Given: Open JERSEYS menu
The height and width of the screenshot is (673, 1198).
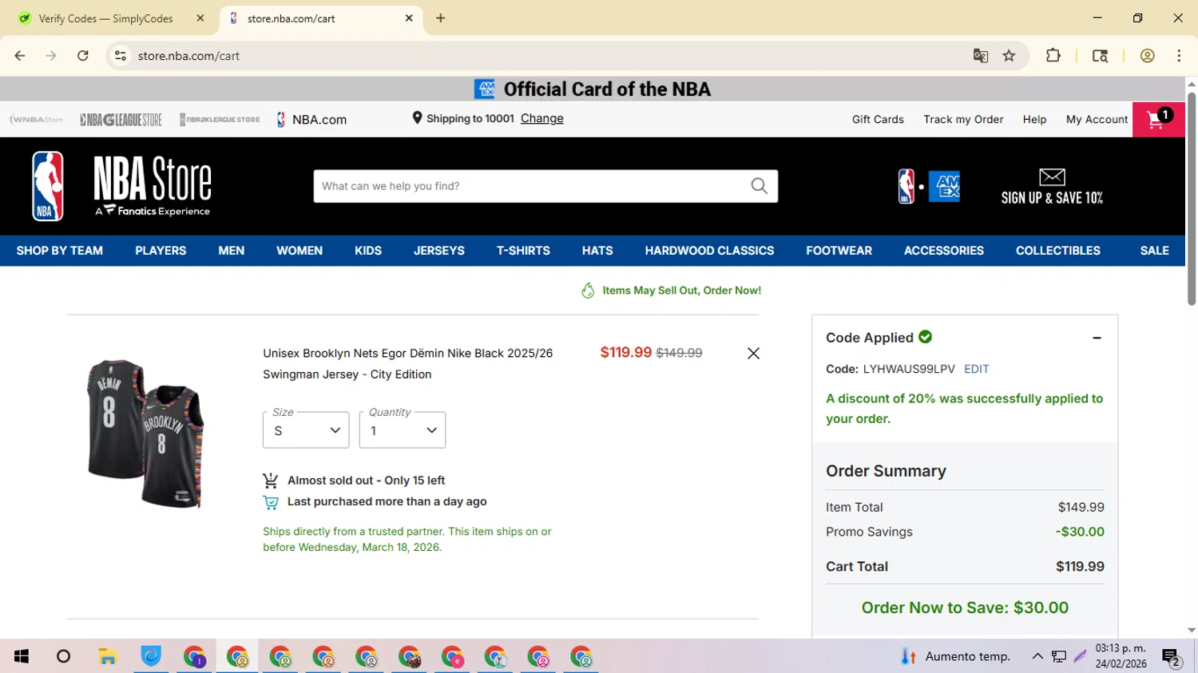Looking at the screenshot, I should 439,251.
